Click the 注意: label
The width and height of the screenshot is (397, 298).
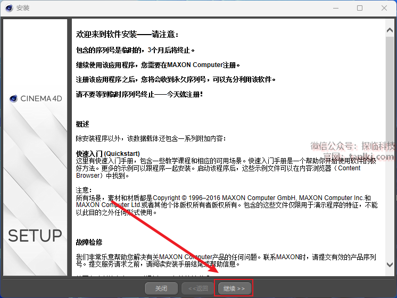pos(84,190)
